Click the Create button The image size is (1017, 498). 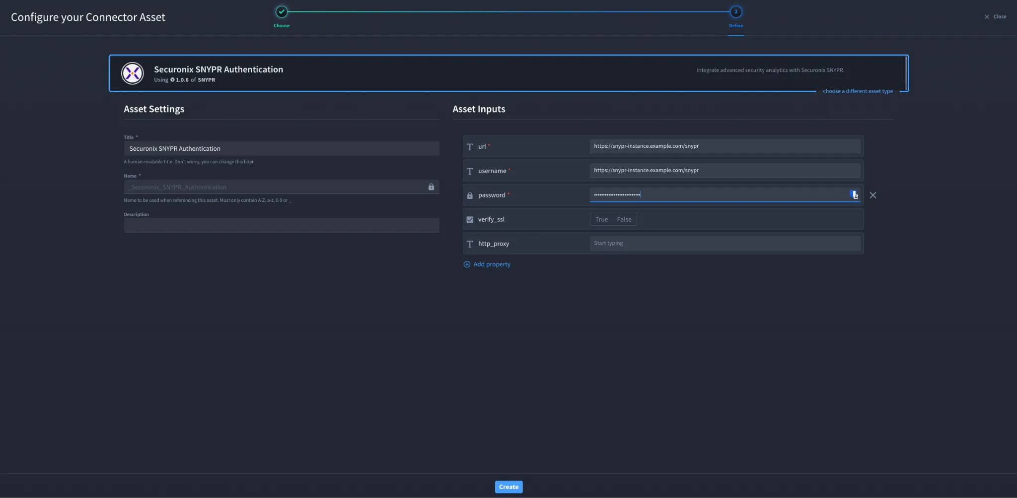508,487
